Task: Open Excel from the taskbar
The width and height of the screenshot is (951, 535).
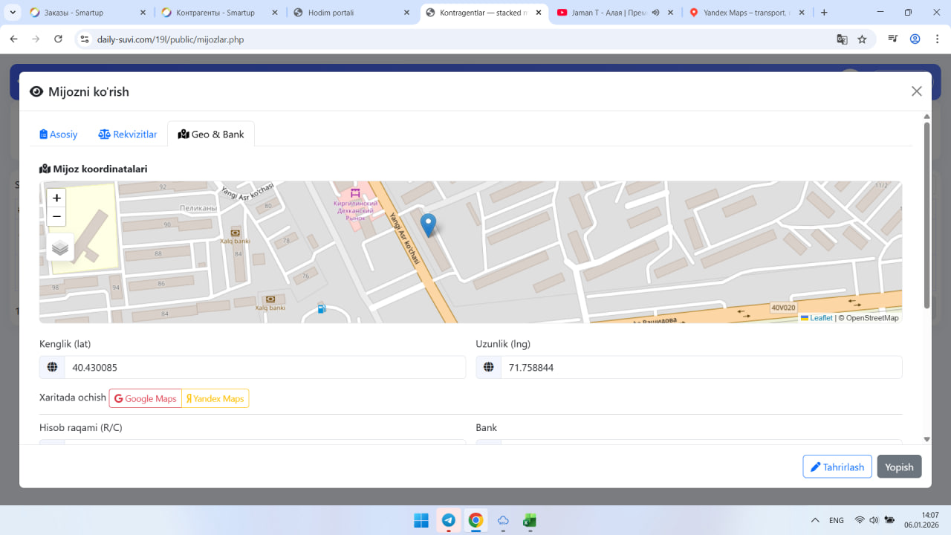Action: pyautogui.click(x=530, y=520)
